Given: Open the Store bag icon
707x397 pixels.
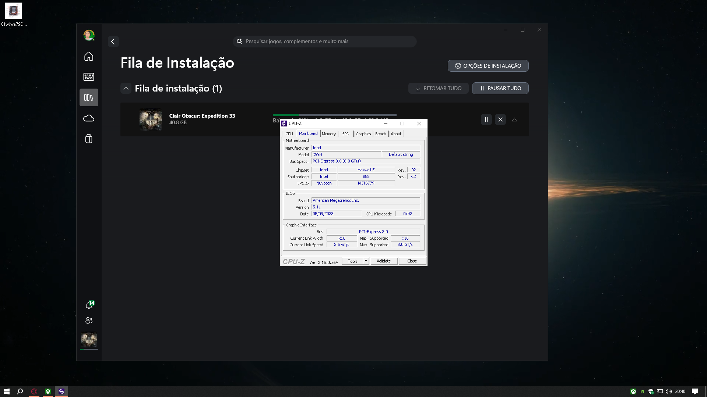Looking at the screenshot, I should pyautogui.click(x=89, y=139).
